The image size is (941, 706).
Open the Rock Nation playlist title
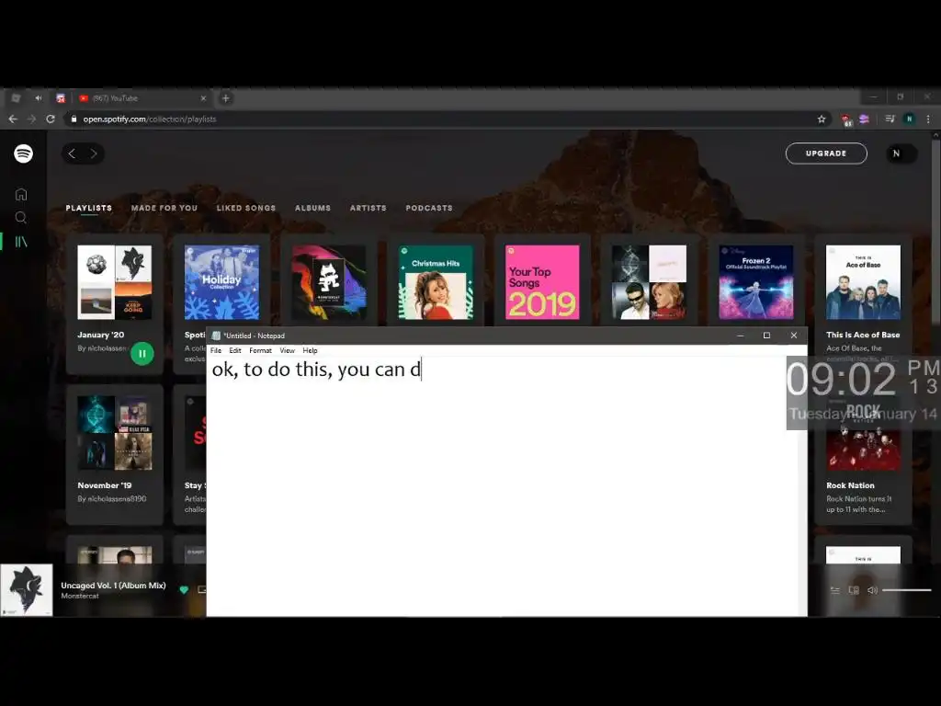(x=850, y=485)
